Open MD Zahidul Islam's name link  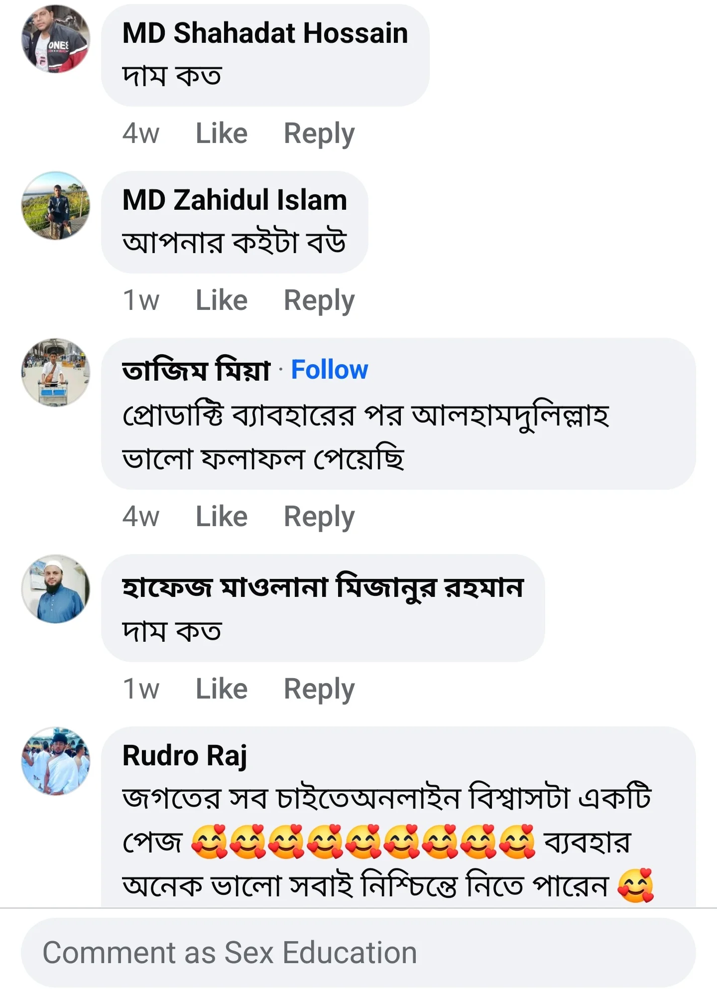point(234,200)
